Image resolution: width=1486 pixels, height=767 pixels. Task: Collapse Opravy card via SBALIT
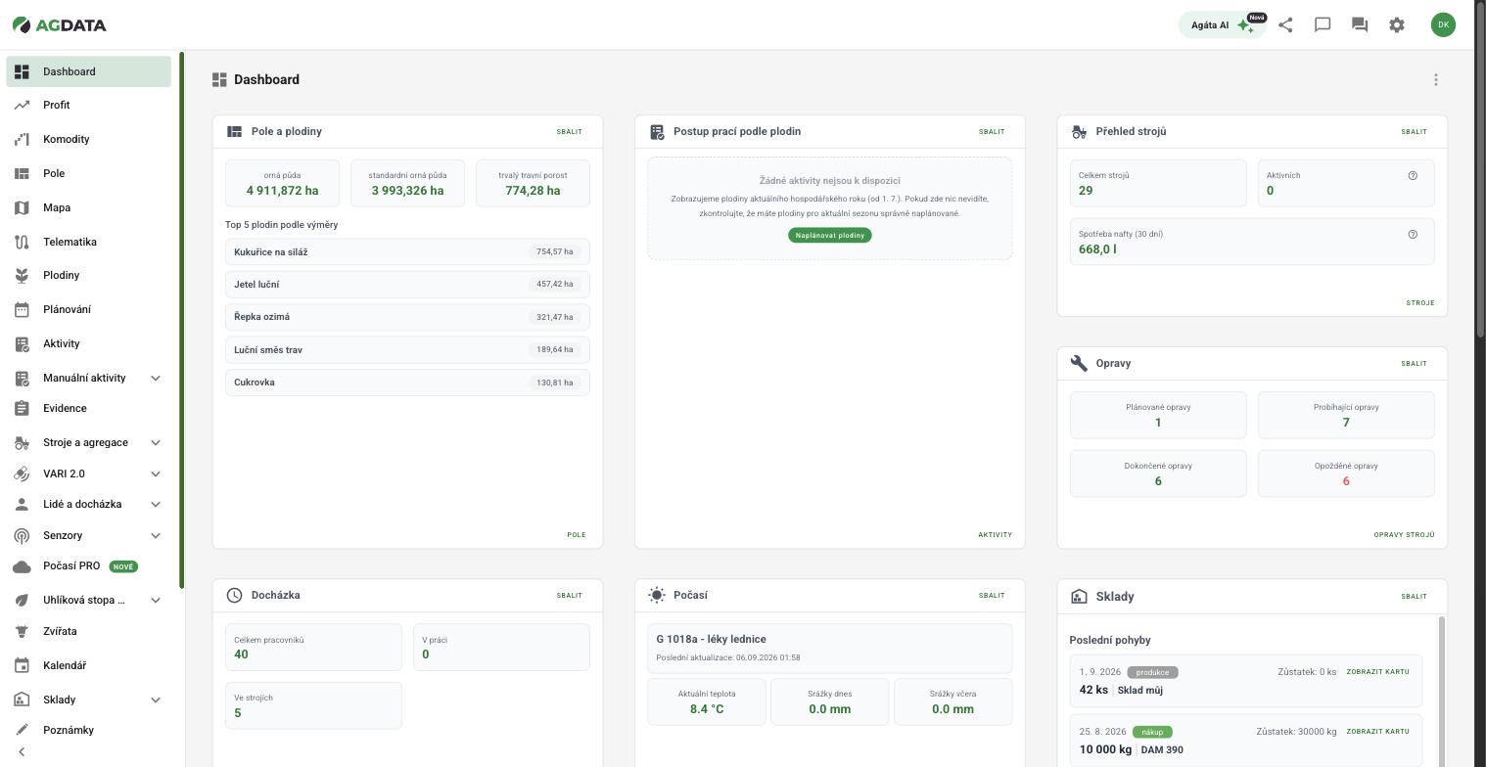[x=1414, y=363]
